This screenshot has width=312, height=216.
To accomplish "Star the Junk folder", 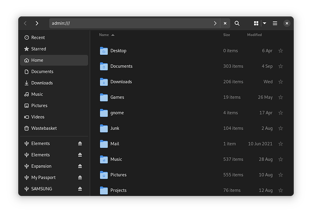I will tap(280, 128).
